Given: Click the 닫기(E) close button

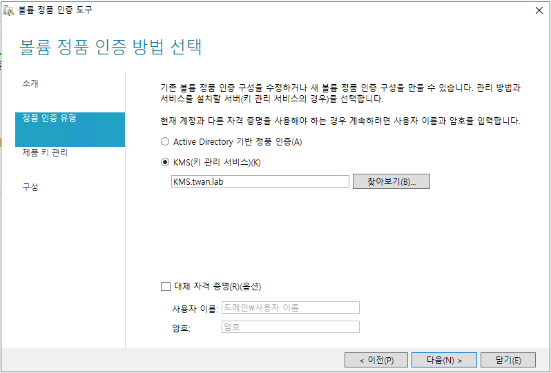Looking at the screenshot, I should [508, 360].
